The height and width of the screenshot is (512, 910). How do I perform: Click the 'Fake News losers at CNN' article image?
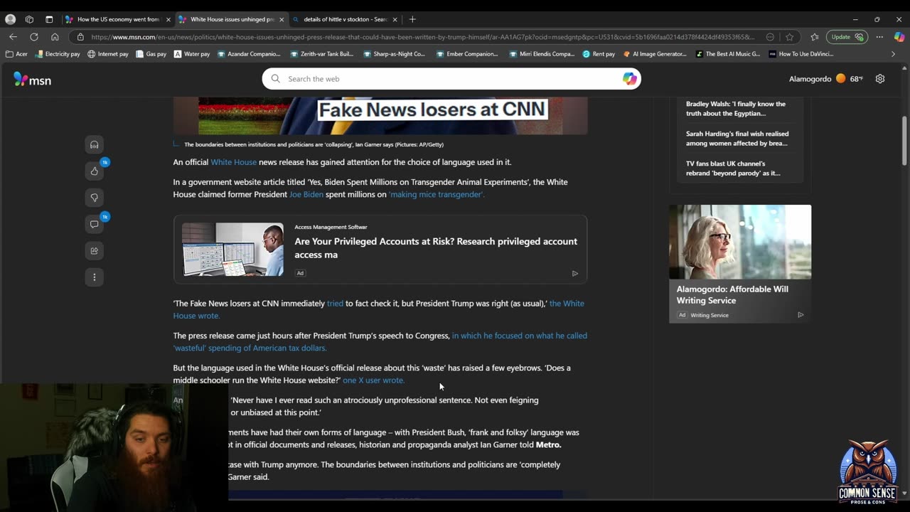pyautogui.click(x=380, y=116)
